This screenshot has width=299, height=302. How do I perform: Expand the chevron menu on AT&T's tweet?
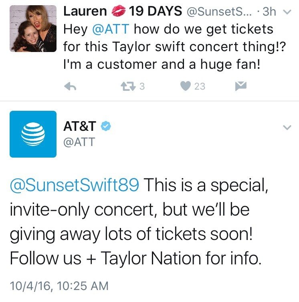[287, 128]
